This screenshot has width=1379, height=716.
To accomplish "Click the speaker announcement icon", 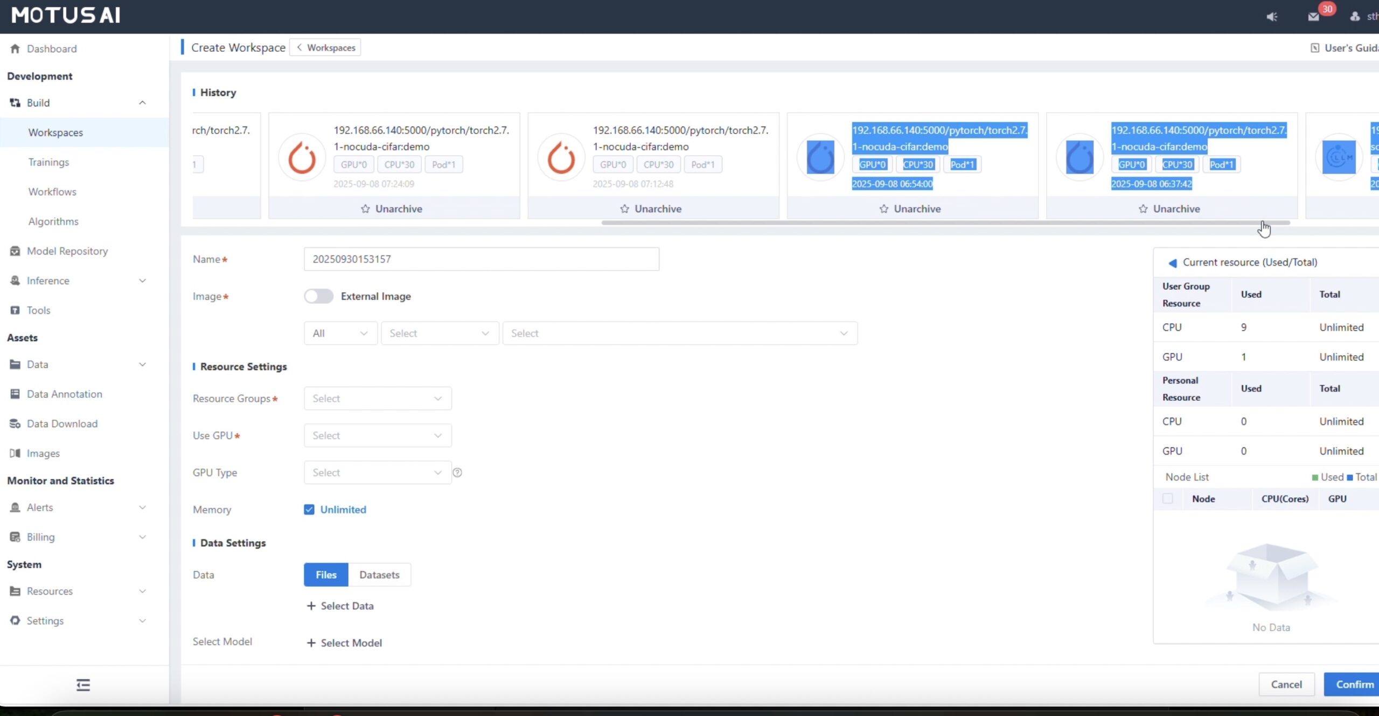I will click(x=1272, y=17).
